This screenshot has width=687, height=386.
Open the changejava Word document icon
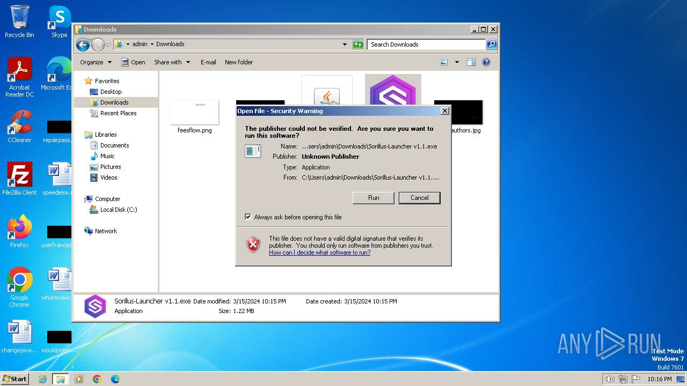click(x=19, y=336)
